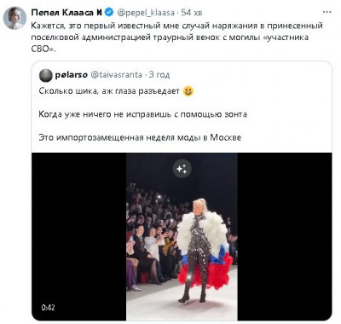Screen dimensions: 341x324
Task: Open quoted tweet text about неделя моды
Action: [x=140, y=137]
